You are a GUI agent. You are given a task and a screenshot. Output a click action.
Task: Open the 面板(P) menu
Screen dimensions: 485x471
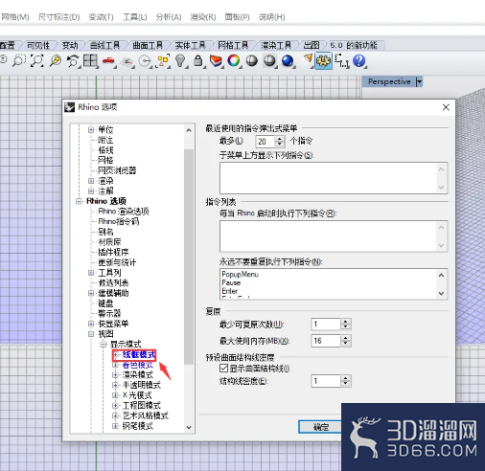pos(237,17)
